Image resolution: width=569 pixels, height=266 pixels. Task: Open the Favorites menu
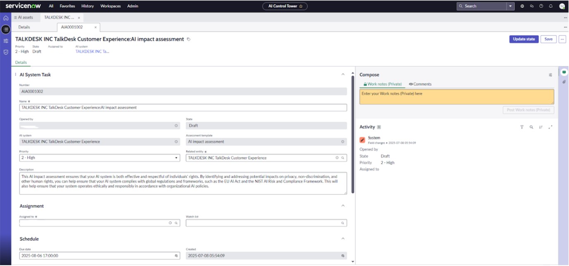(x=67, y=6)
